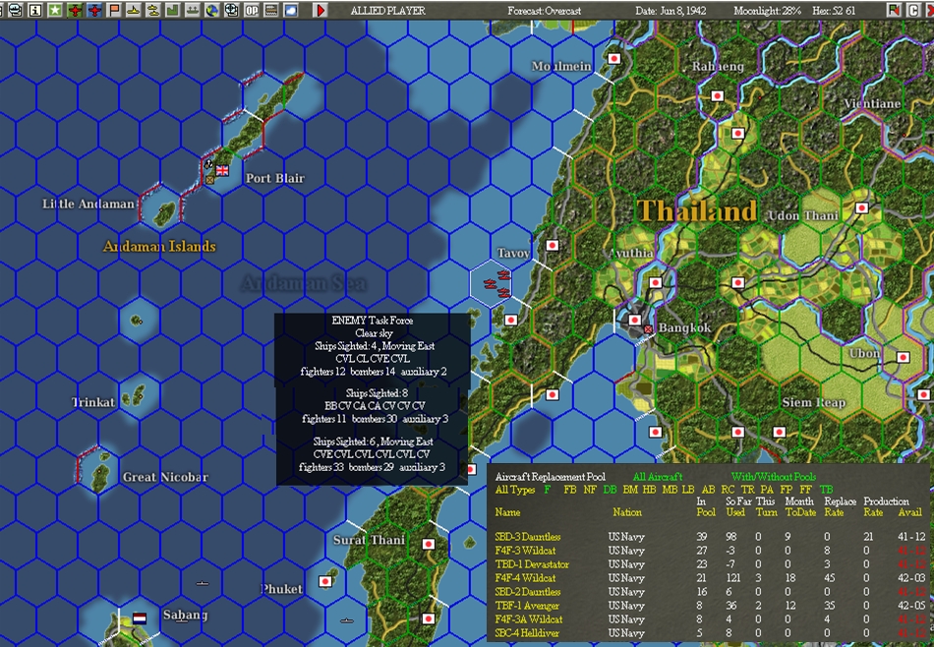
Task: Click the red plane on green toolbar icon
Action: click(75, 10)
